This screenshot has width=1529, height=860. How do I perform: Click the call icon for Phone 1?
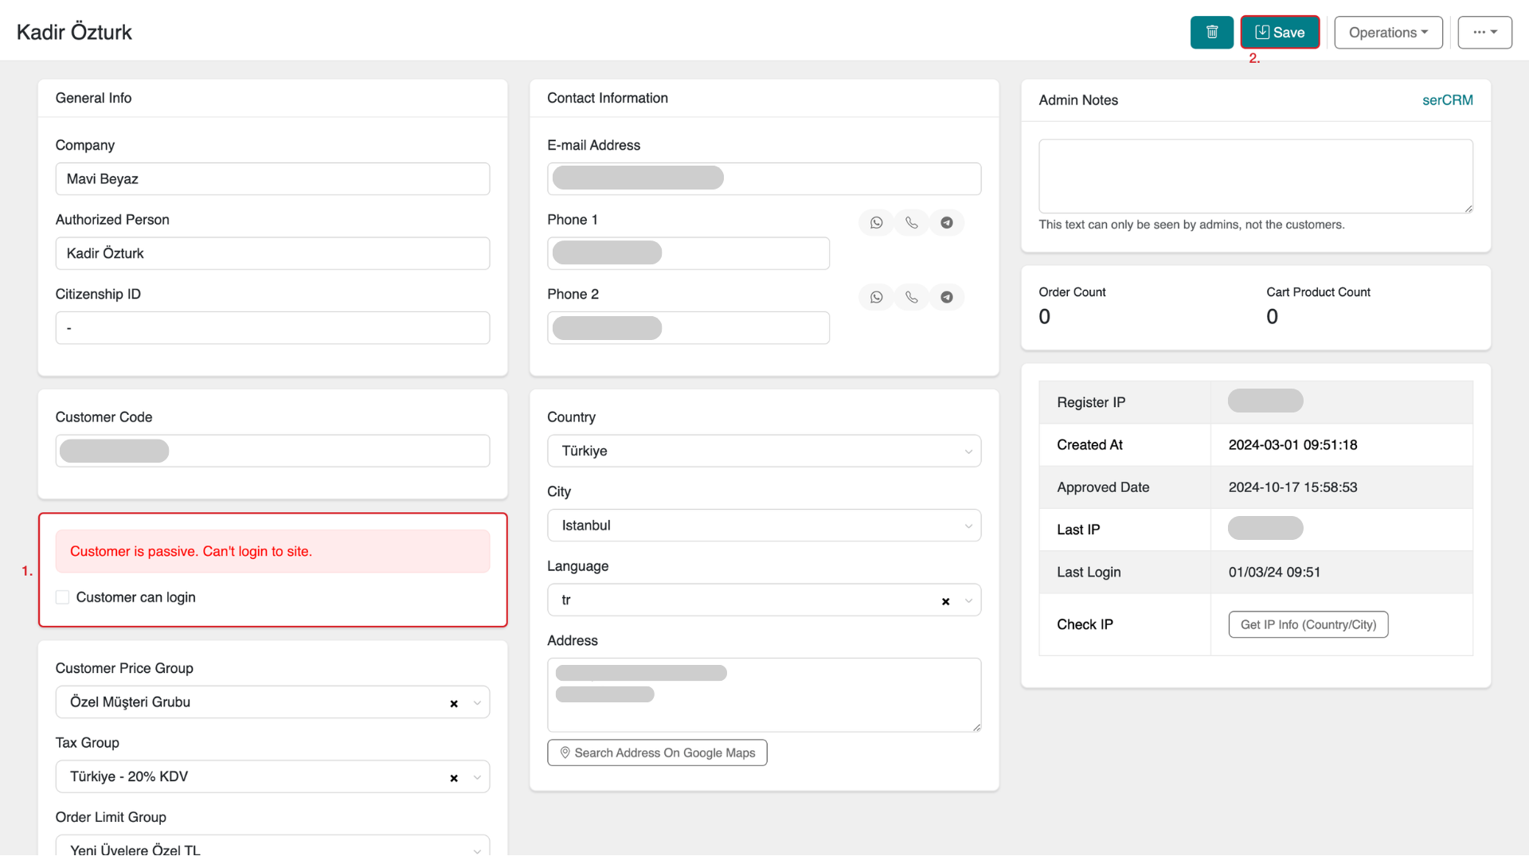[x=911, y=223]
